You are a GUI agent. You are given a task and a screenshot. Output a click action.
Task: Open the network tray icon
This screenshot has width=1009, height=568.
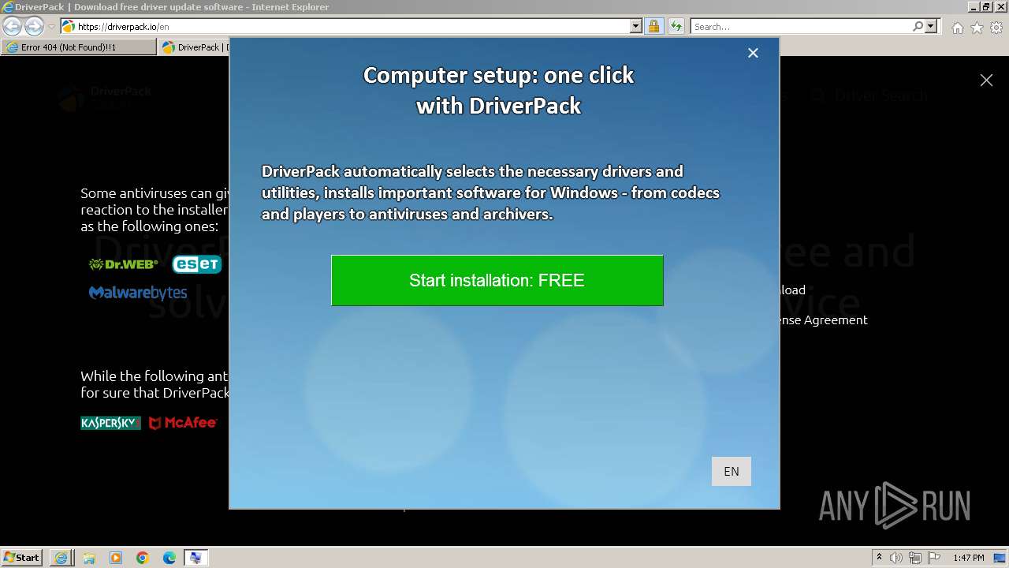(915, 558)
